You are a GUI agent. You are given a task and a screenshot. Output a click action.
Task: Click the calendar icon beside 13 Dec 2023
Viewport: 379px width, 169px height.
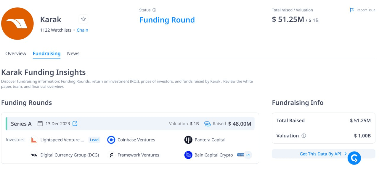click(40, 123)
